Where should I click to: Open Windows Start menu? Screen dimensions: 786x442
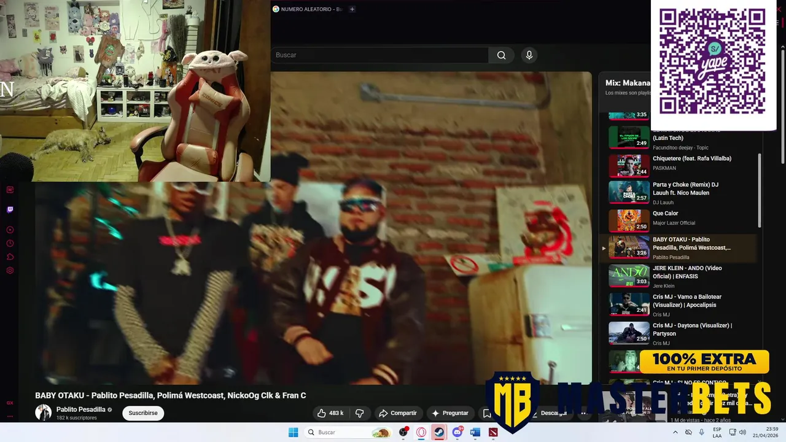pos(294,432)
